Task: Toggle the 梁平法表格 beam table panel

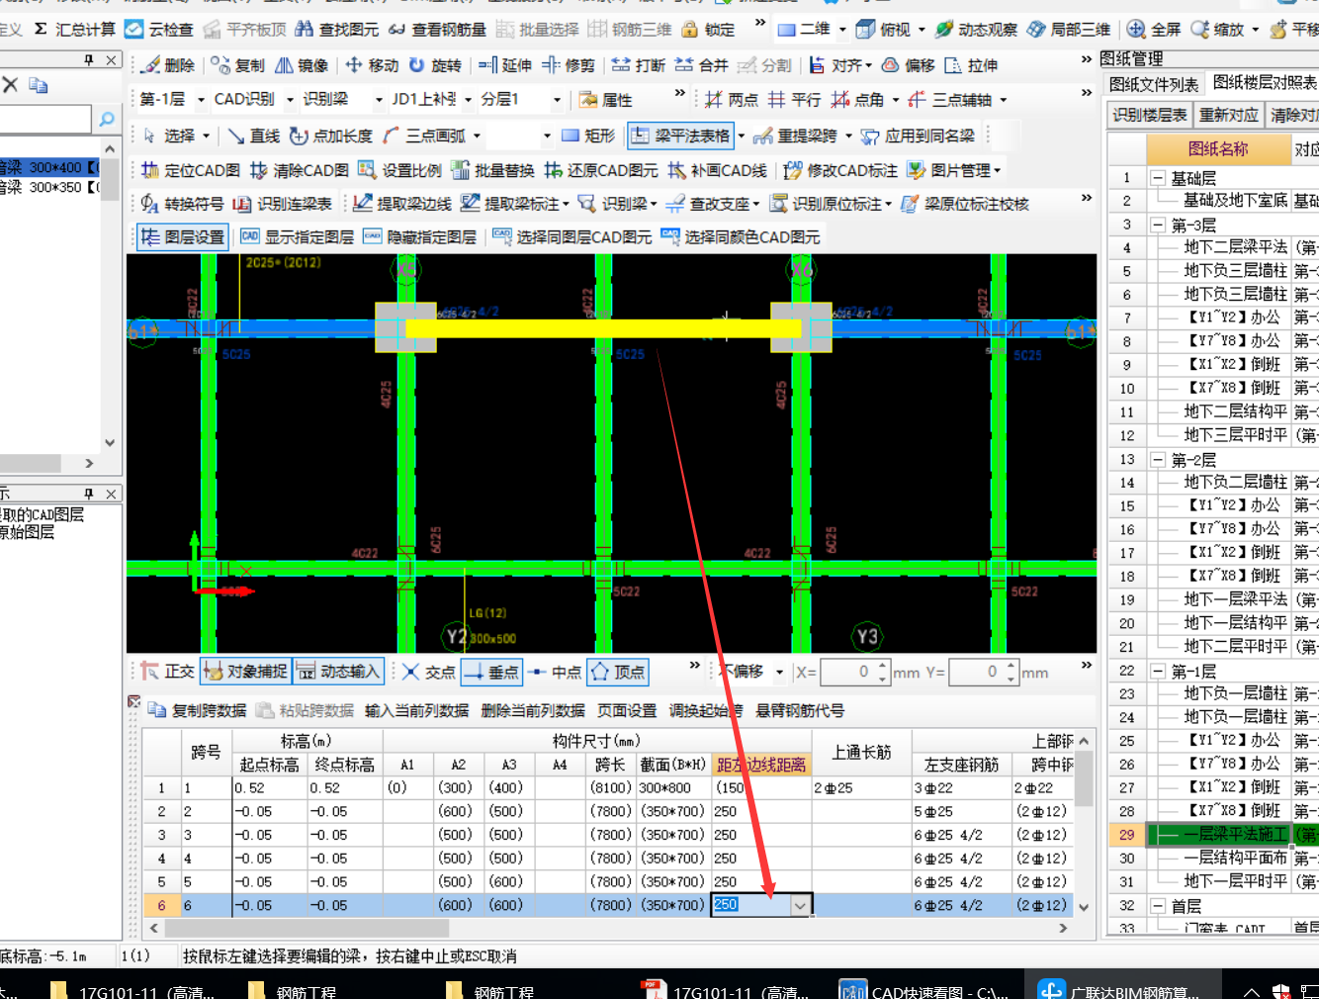Action: [x=681, y=136]
